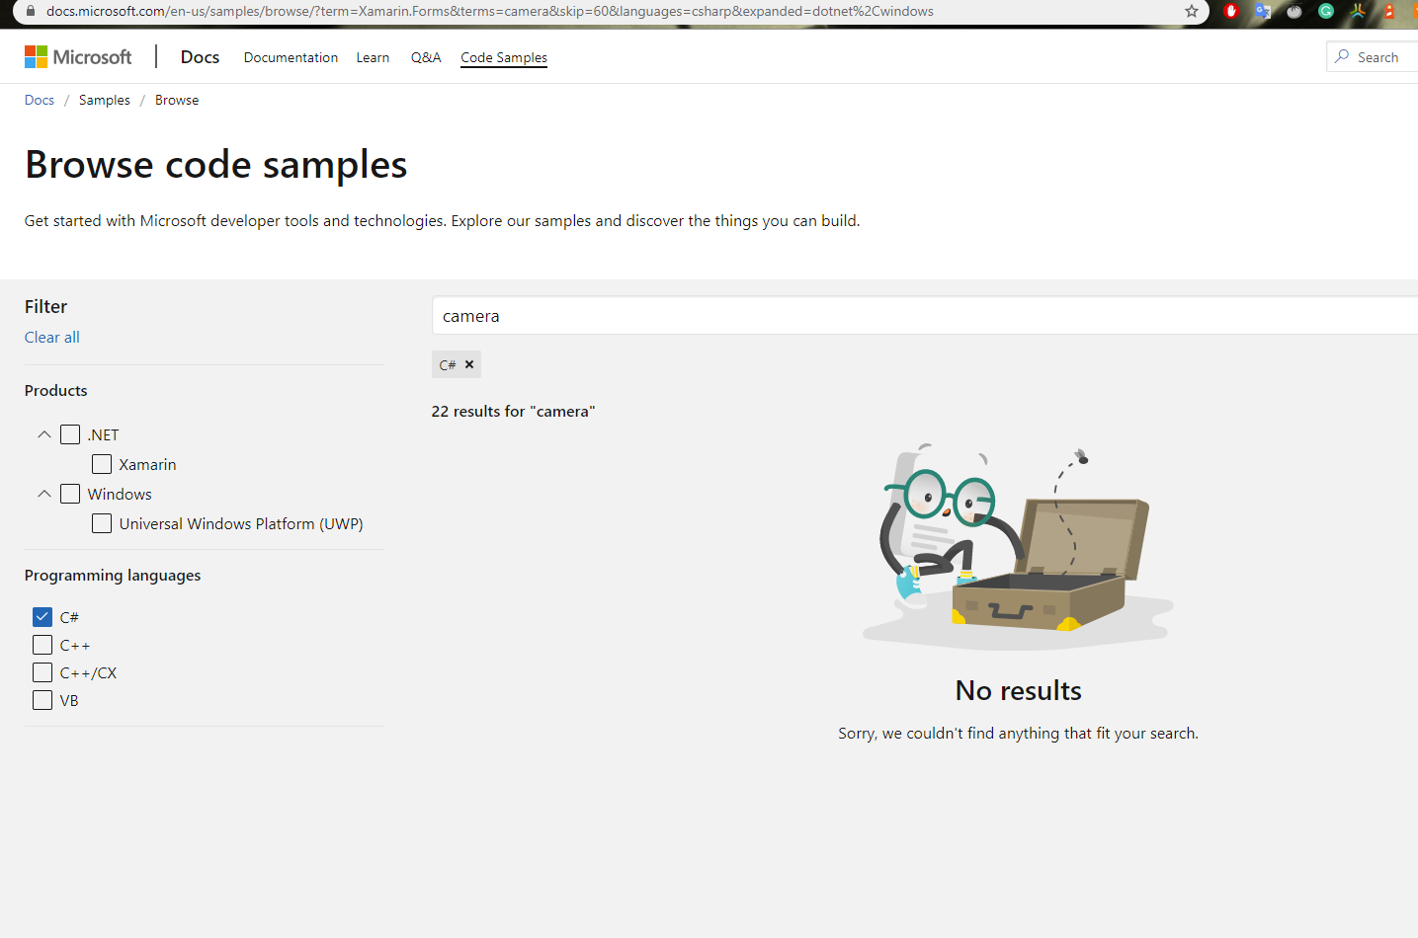This screenshot has height=938, width=1418.
Task: Check the C++/CX language checkbox
Action: (42, 672)
